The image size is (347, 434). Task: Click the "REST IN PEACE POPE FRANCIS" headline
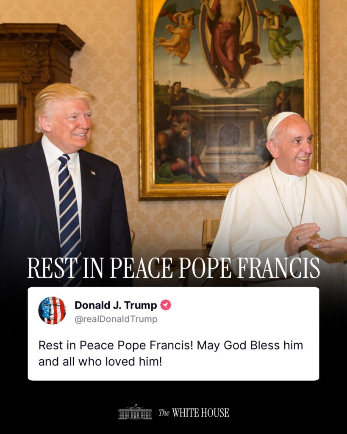[174, 268]
